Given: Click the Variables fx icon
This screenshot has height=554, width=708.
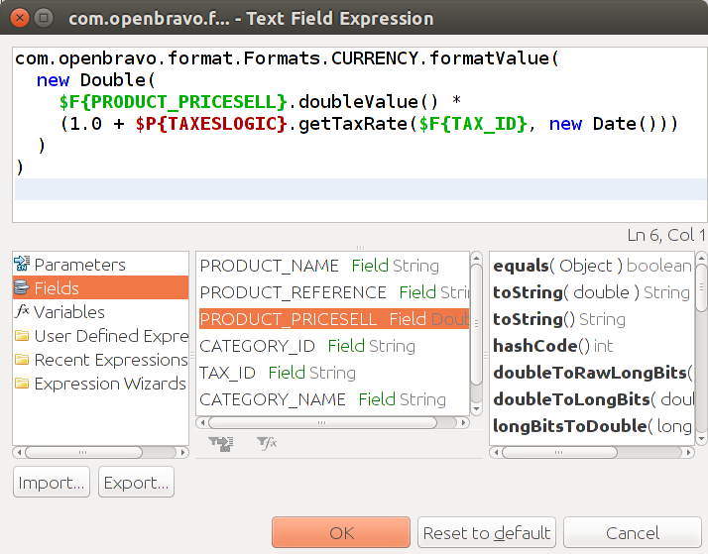Looking at the screenshot, I should [22, 312].
